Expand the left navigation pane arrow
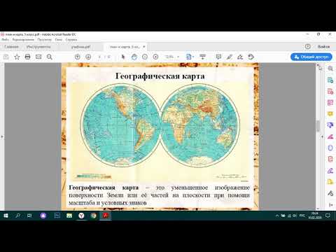336x252 pixels. pos(2,136)
